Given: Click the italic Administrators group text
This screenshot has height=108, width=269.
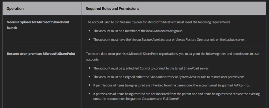Looking at the screenshot, I should (163, 31).
